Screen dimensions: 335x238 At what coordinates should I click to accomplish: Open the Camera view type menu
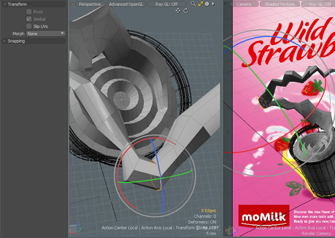243,4
